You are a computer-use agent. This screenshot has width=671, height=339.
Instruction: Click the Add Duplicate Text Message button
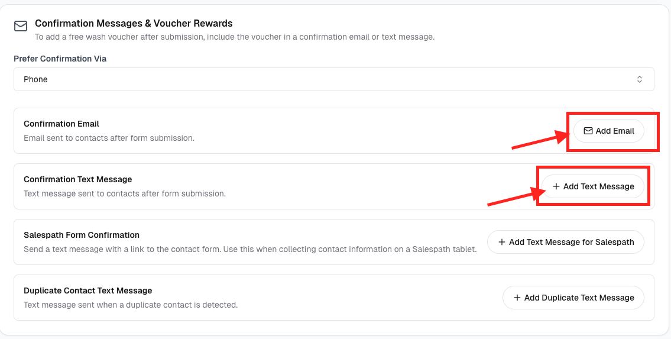tap(573, 298)
